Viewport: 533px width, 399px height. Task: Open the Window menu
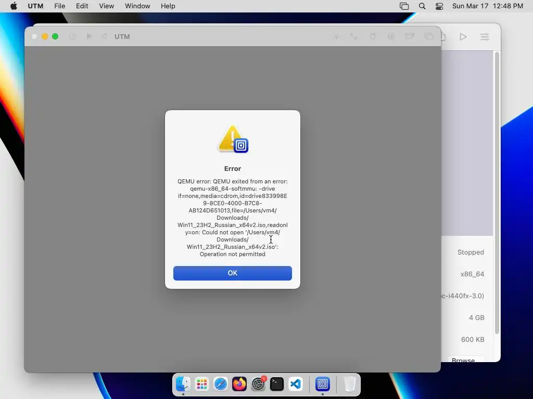(x=137, y=6)
